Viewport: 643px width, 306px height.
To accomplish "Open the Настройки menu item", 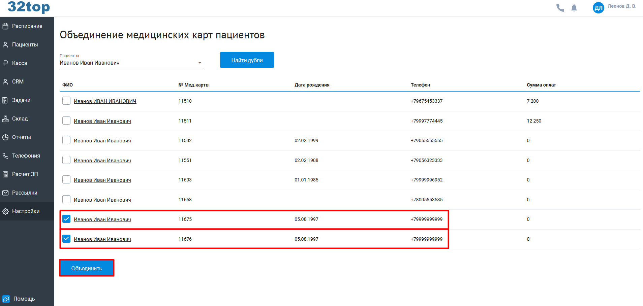I will click(26, 211).
